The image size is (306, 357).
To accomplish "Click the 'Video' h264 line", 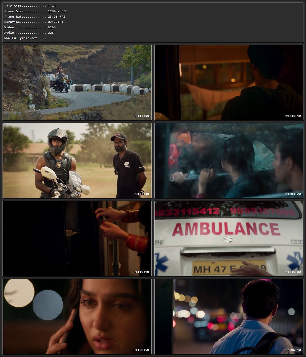I will point(30,27).
